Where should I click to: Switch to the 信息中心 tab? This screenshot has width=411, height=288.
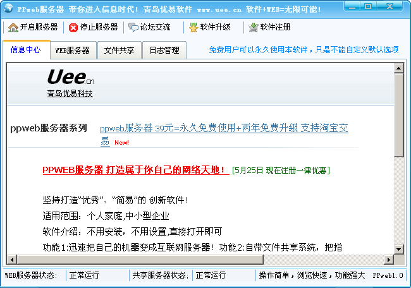[x=26, y=50]
